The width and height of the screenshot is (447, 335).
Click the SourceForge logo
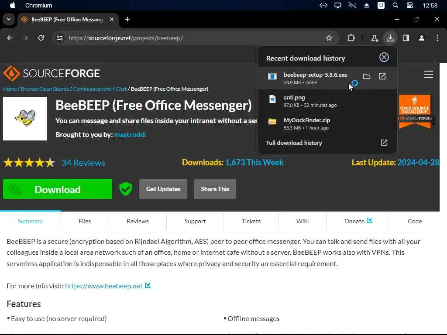pyautogui.click(x=52, y=73)
